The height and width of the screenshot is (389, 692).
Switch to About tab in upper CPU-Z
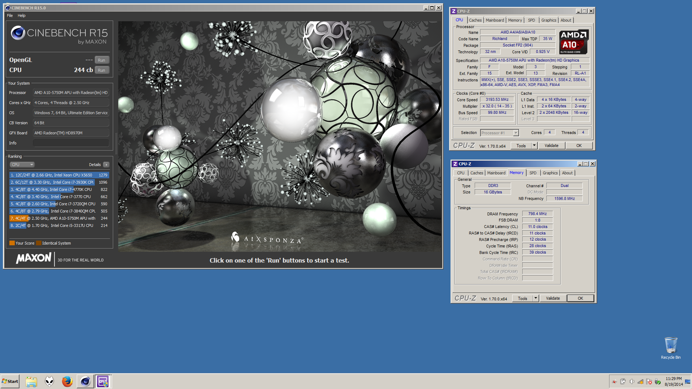[x=565, y=20]
